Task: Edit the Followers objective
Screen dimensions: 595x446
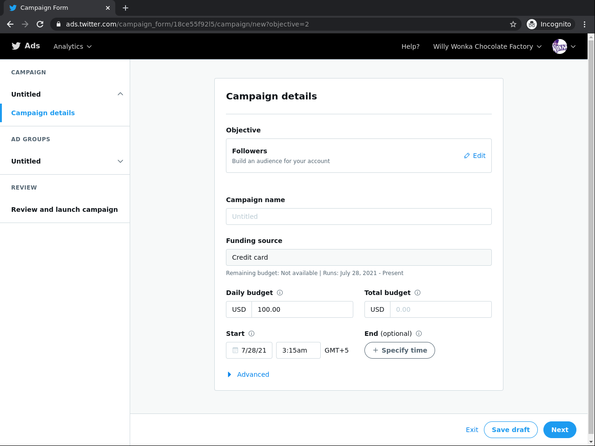Action: point(475,156)
